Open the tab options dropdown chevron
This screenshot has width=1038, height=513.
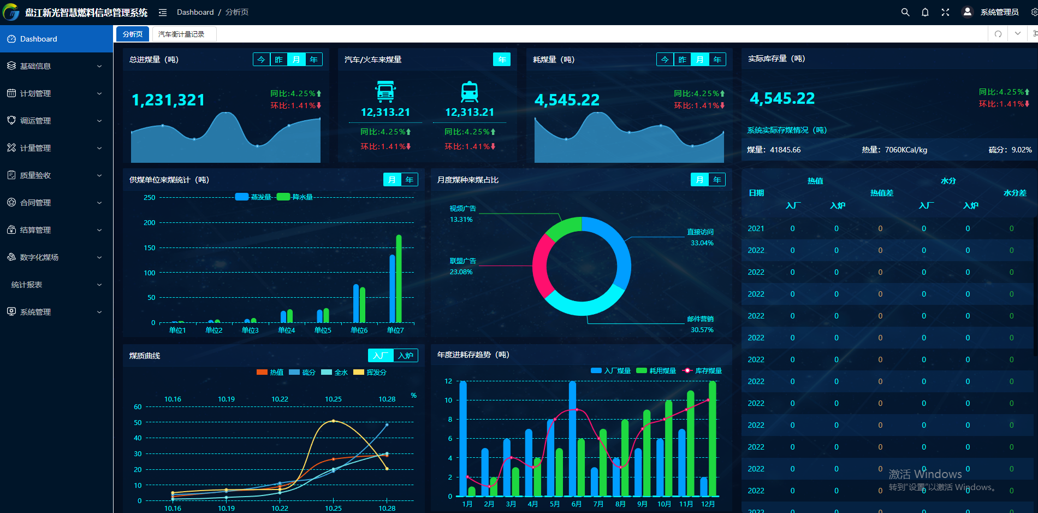[1018, 34]
